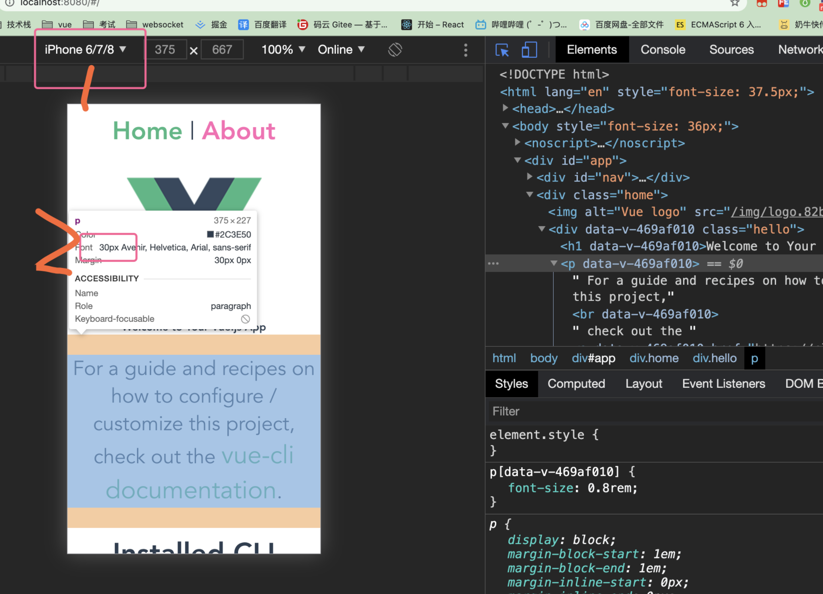Collapse the div class="hello" node
The image size is (823, 594).
point(542,229)
